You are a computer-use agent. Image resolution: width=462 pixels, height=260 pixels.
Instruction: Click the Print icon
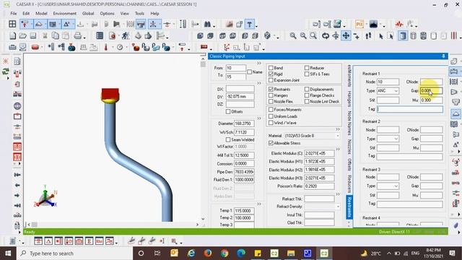(78, 36)
